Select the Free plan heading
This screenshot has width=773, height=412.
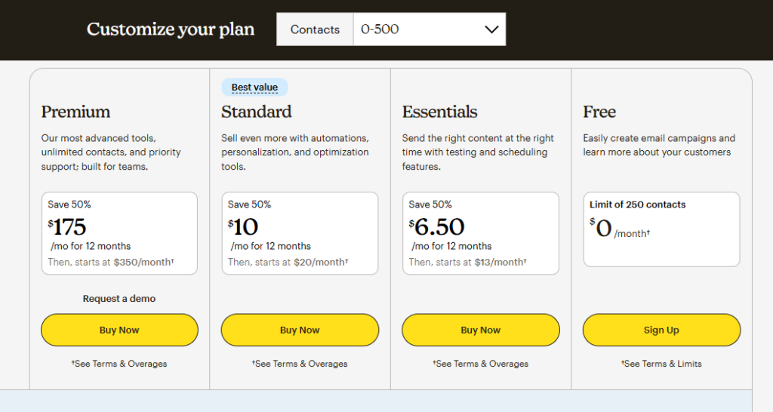pos(599,112)
